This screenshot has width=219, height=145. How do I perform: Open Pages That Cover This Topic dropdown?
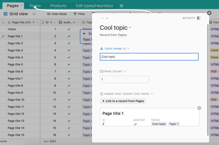coord(152,94)
